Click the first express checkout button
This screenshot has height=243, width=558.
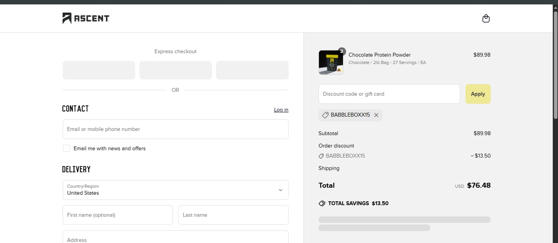coord(99,70)
